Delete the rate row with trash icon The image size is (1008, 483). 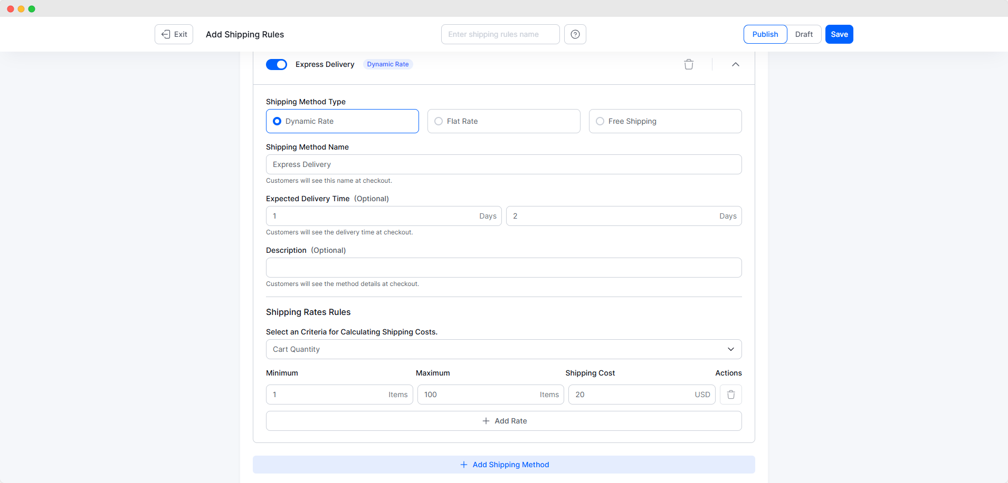click(731, 395)
